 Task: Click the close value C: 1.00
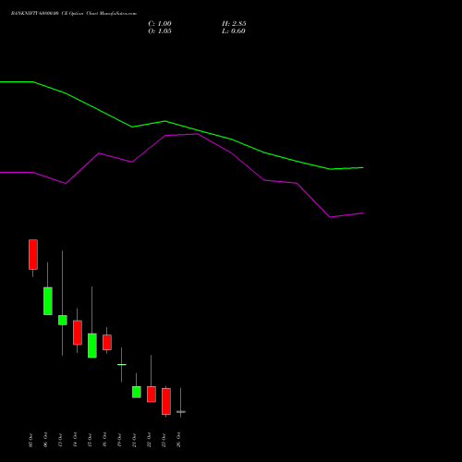pyautogui.click(x=160, y=24)
